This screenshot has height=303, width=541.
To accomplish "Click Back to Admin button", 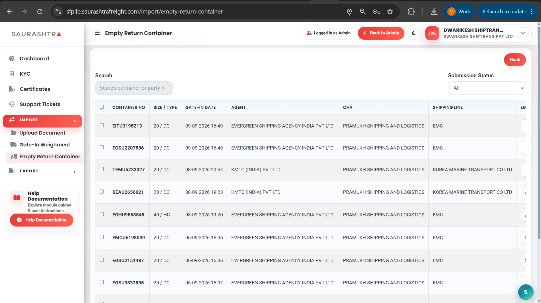I will click(381, 33).
